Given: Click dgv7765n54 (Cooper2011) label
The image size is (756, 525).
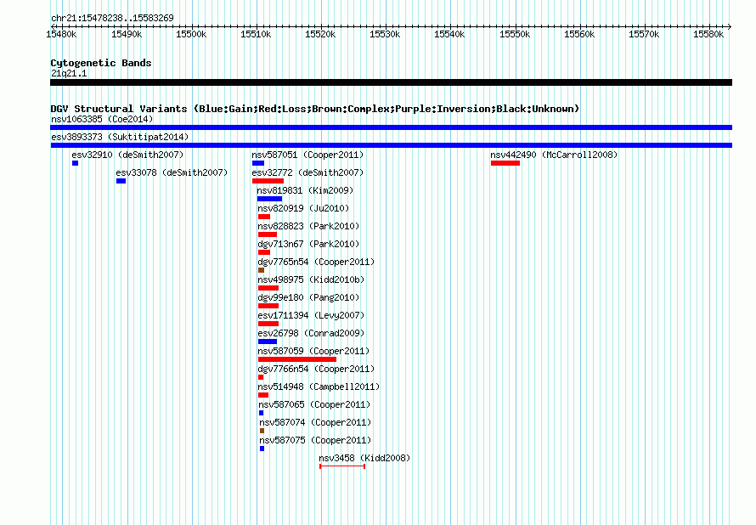Looking at the screenshot, I should (x=316, y=262).
